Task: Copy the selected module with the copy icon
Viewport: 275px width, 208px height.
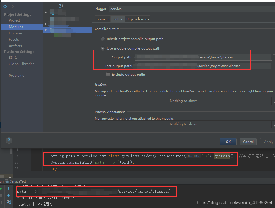Action: point(60,6)
